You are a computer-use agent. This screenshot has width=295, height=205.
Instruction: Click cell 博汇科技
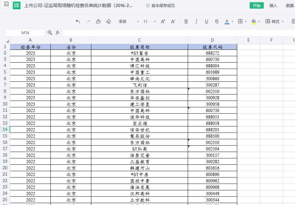tap(140, 66)
